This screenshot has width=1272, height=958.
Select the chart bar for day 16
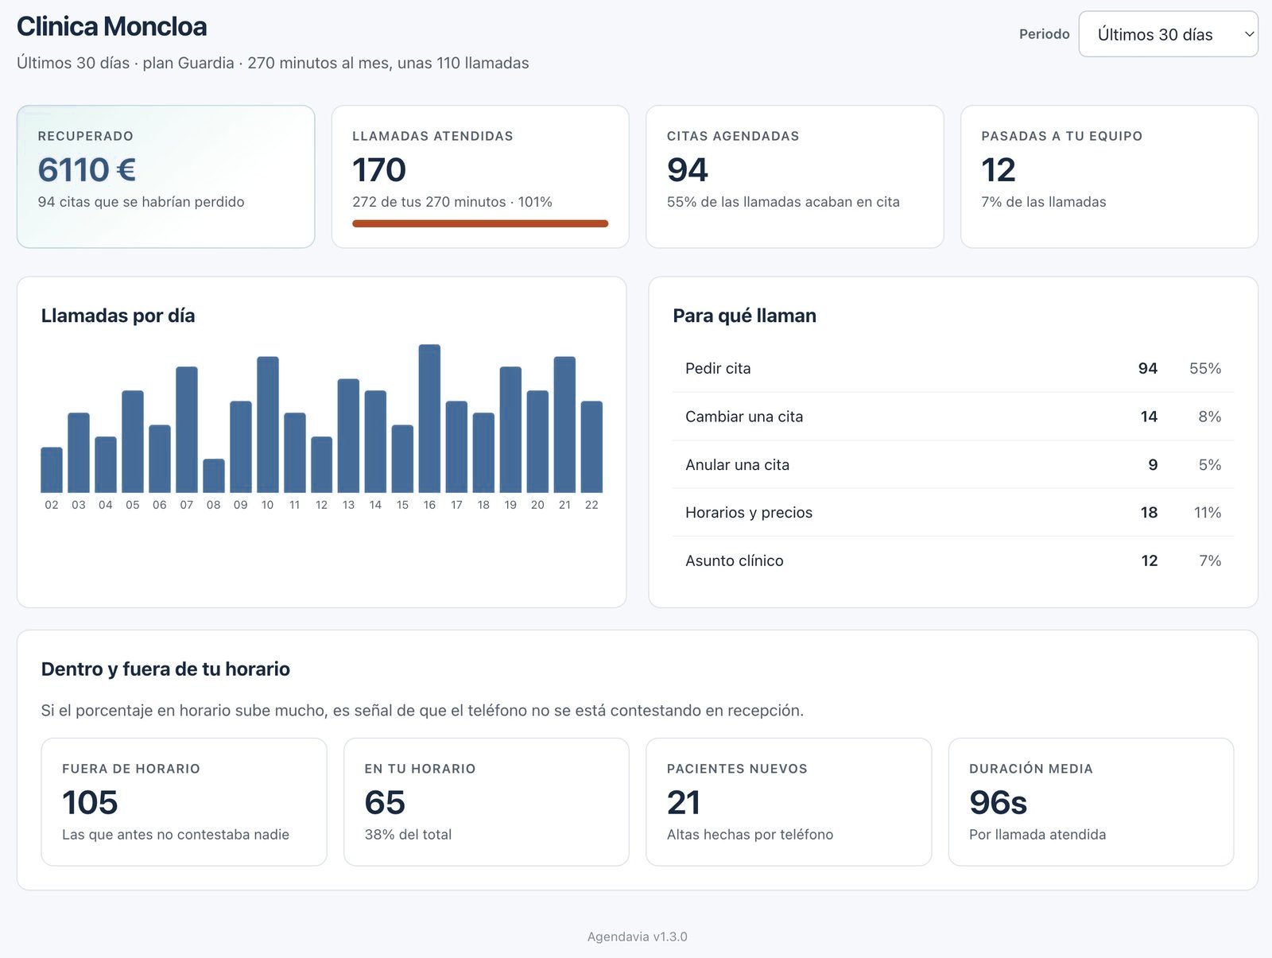[x=429, y=418]
